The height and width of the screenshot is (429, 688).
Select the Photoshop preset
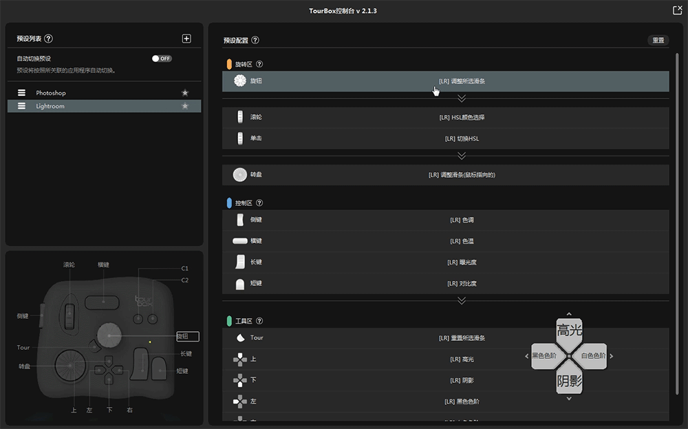pyautogui.click(x=105, y=93)
